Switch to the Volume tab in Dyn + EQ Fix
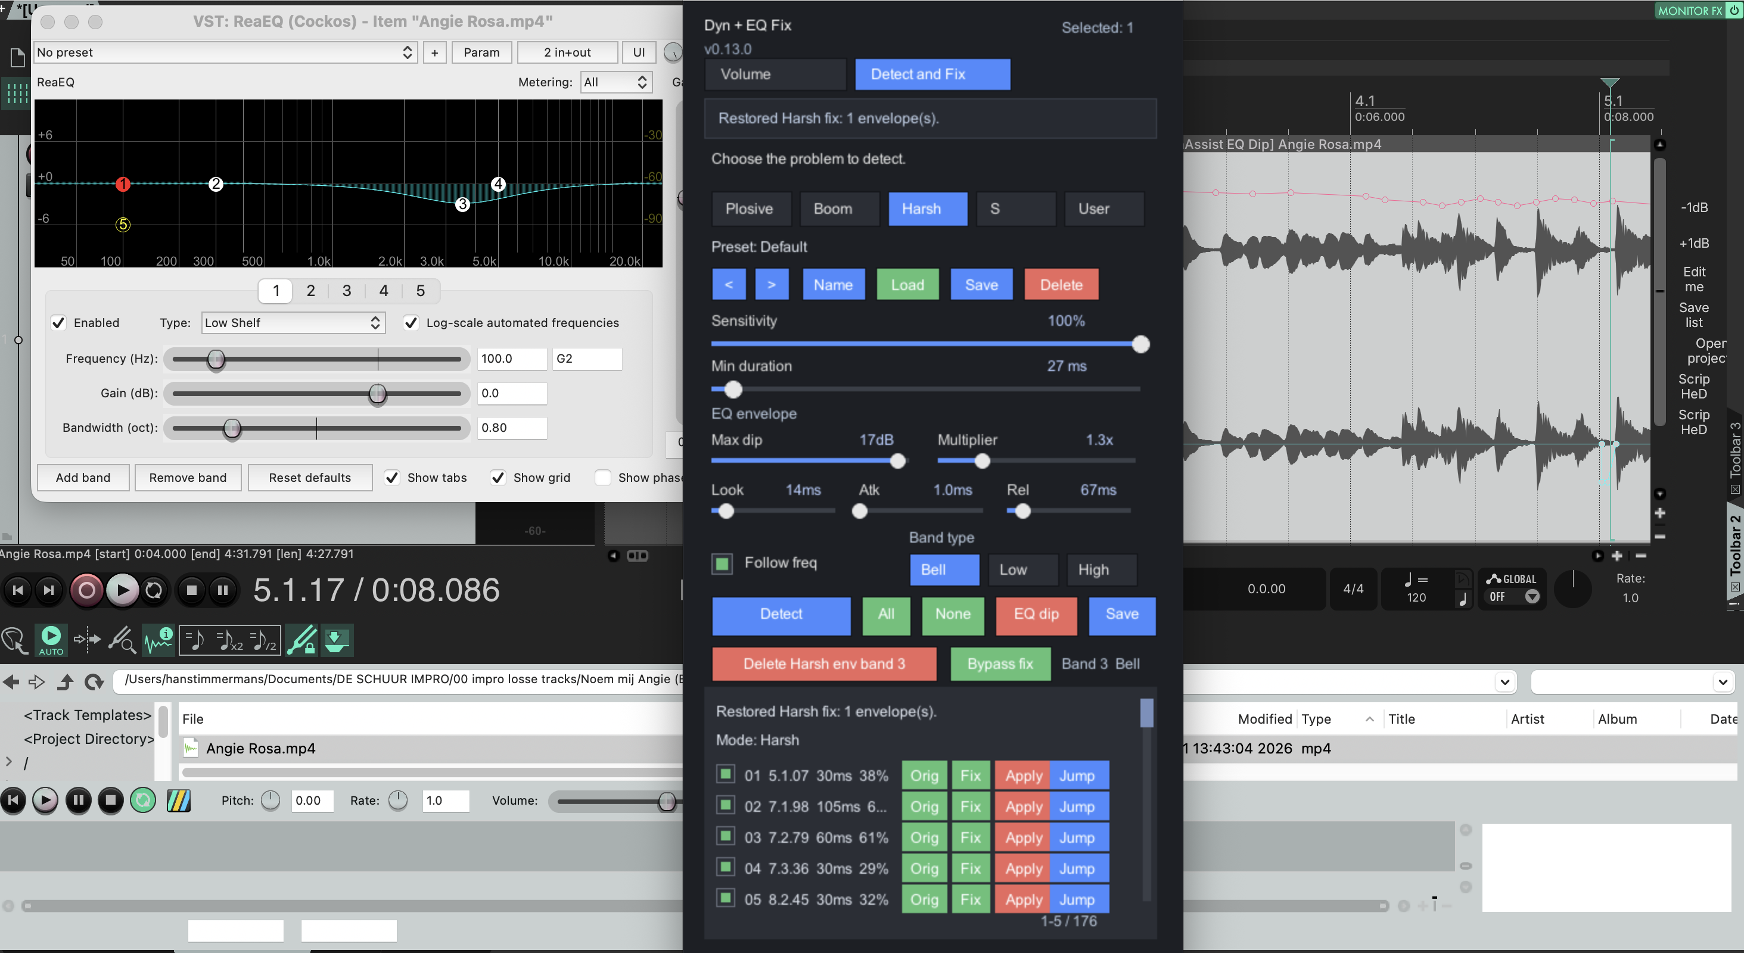This screenshot has height=953, width=1744. tap(776, 74)
